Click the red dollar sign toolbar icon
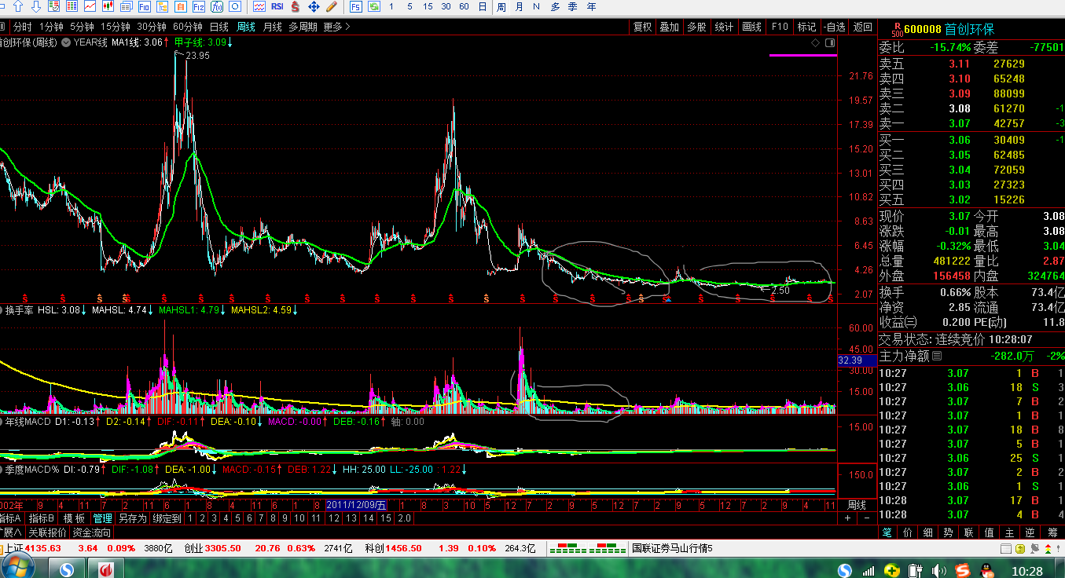The image size is (1065, 578). click(296, 6)
